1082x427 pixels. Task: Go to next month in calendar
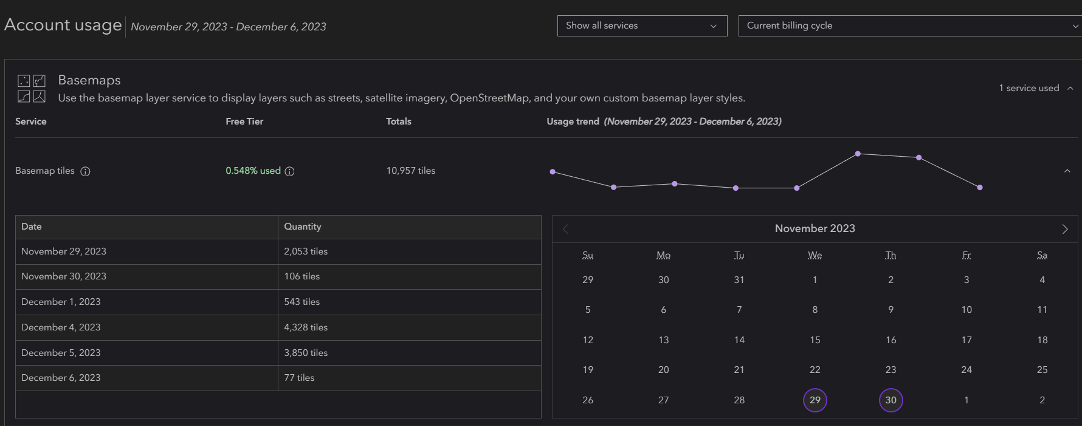tap(1064, 229)
